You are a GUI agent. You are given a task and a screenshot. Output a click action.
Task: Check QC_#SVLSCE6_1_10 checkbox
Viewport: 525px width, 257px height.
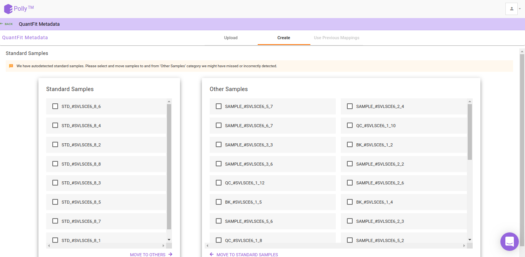point(350,125)
